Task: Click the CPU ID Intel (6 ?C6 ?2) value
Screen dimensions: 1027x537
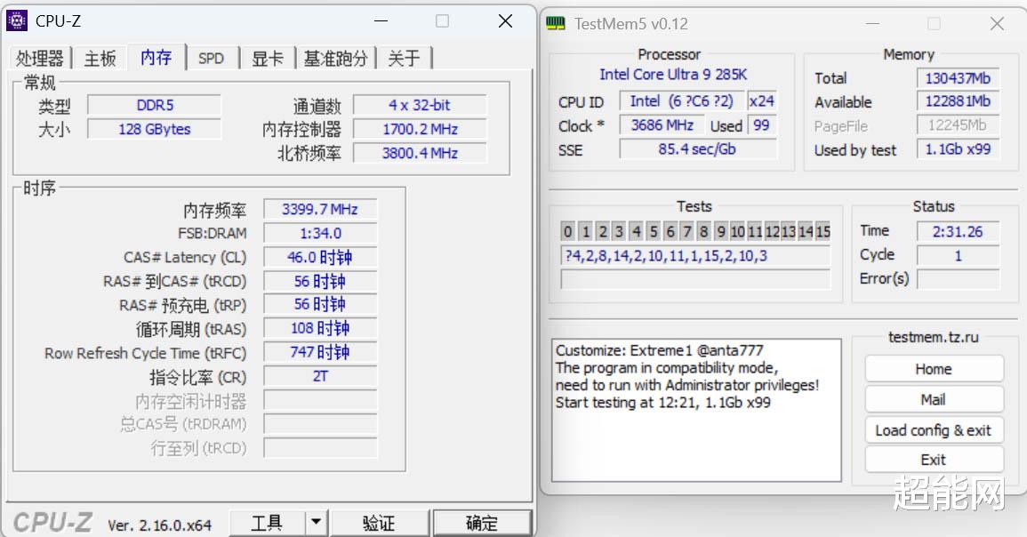Action: [x=681, y=100]
